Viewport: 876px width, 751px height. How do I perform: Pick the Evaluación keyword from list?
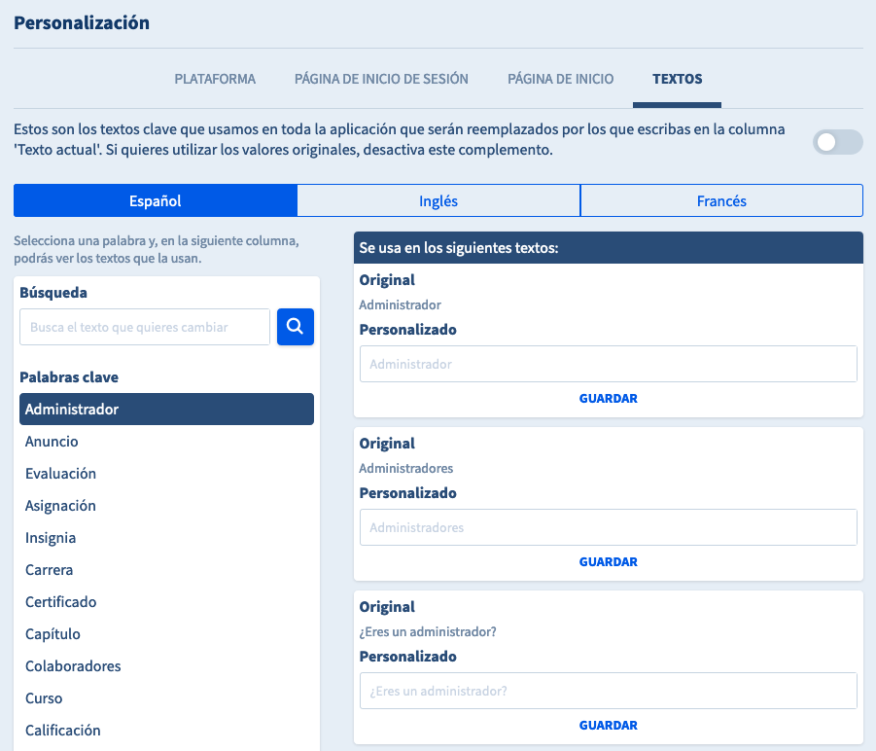point(60,474)
